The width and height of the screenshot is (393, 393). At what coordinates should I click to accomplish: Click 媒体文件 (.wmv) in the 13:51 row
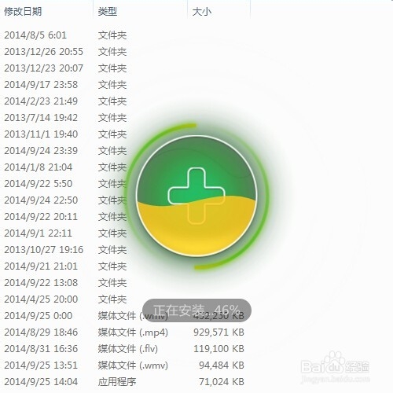click(133, 365)
